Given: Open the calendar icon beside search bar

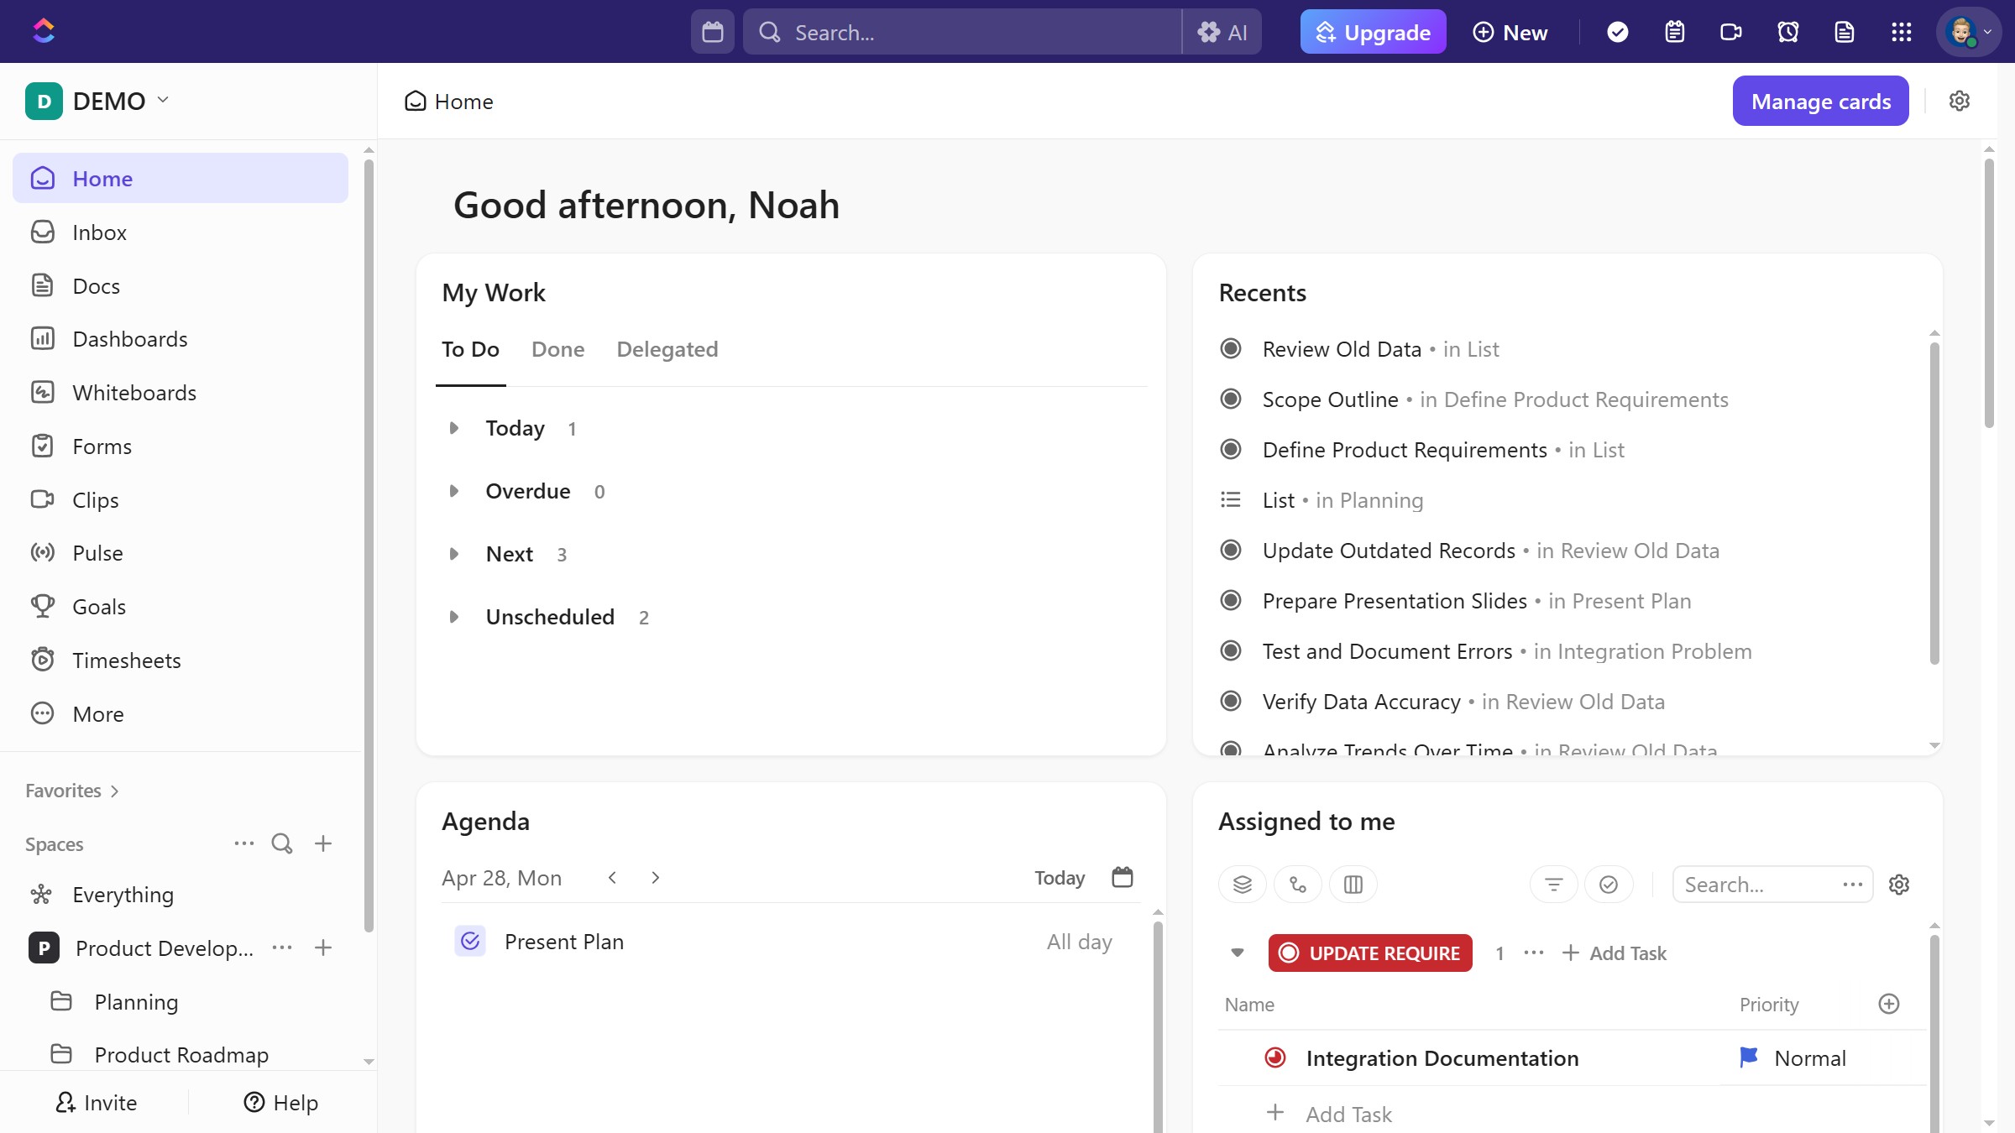Looking at the screenshot, I should click(x=712, y=32).
